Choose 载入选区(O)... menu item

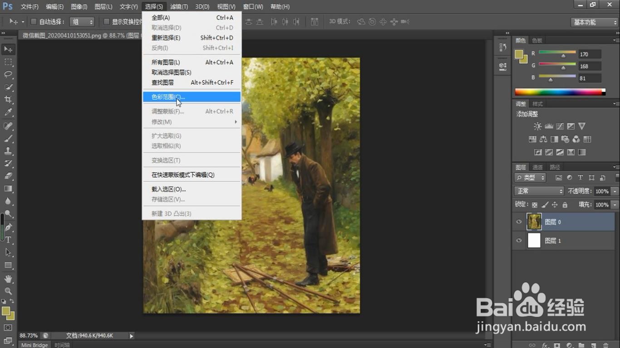pyautogui.click(x=192, y=189)
